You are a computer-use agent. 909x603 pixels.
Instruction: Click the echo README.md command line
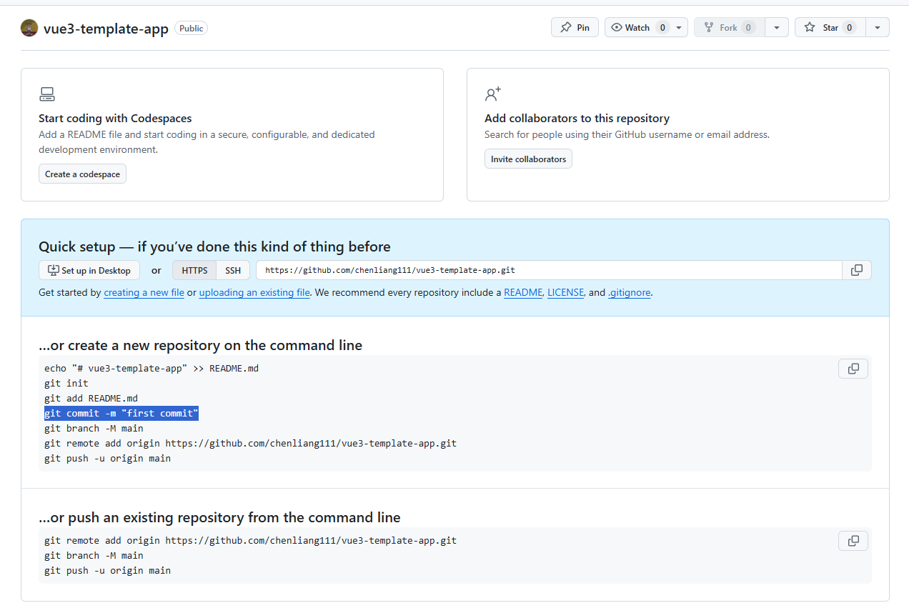click(x=151, y=368)
